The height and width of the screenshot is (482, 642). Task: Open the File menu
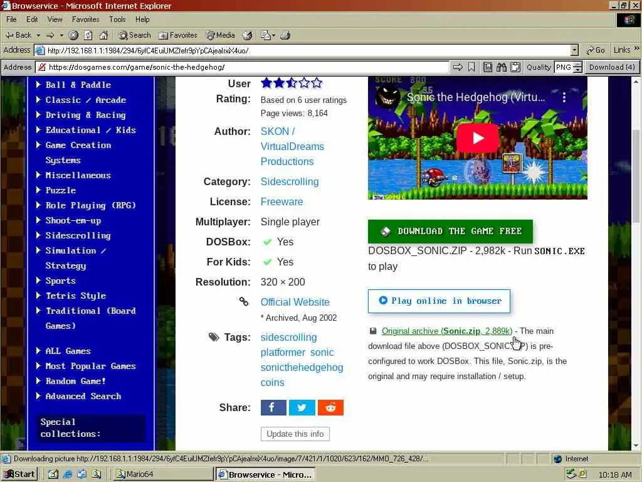[x=11, y=19]
